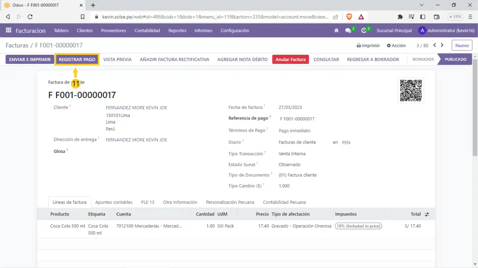
Task: Click the column settings adjust icon
Action: coord(427,214)
